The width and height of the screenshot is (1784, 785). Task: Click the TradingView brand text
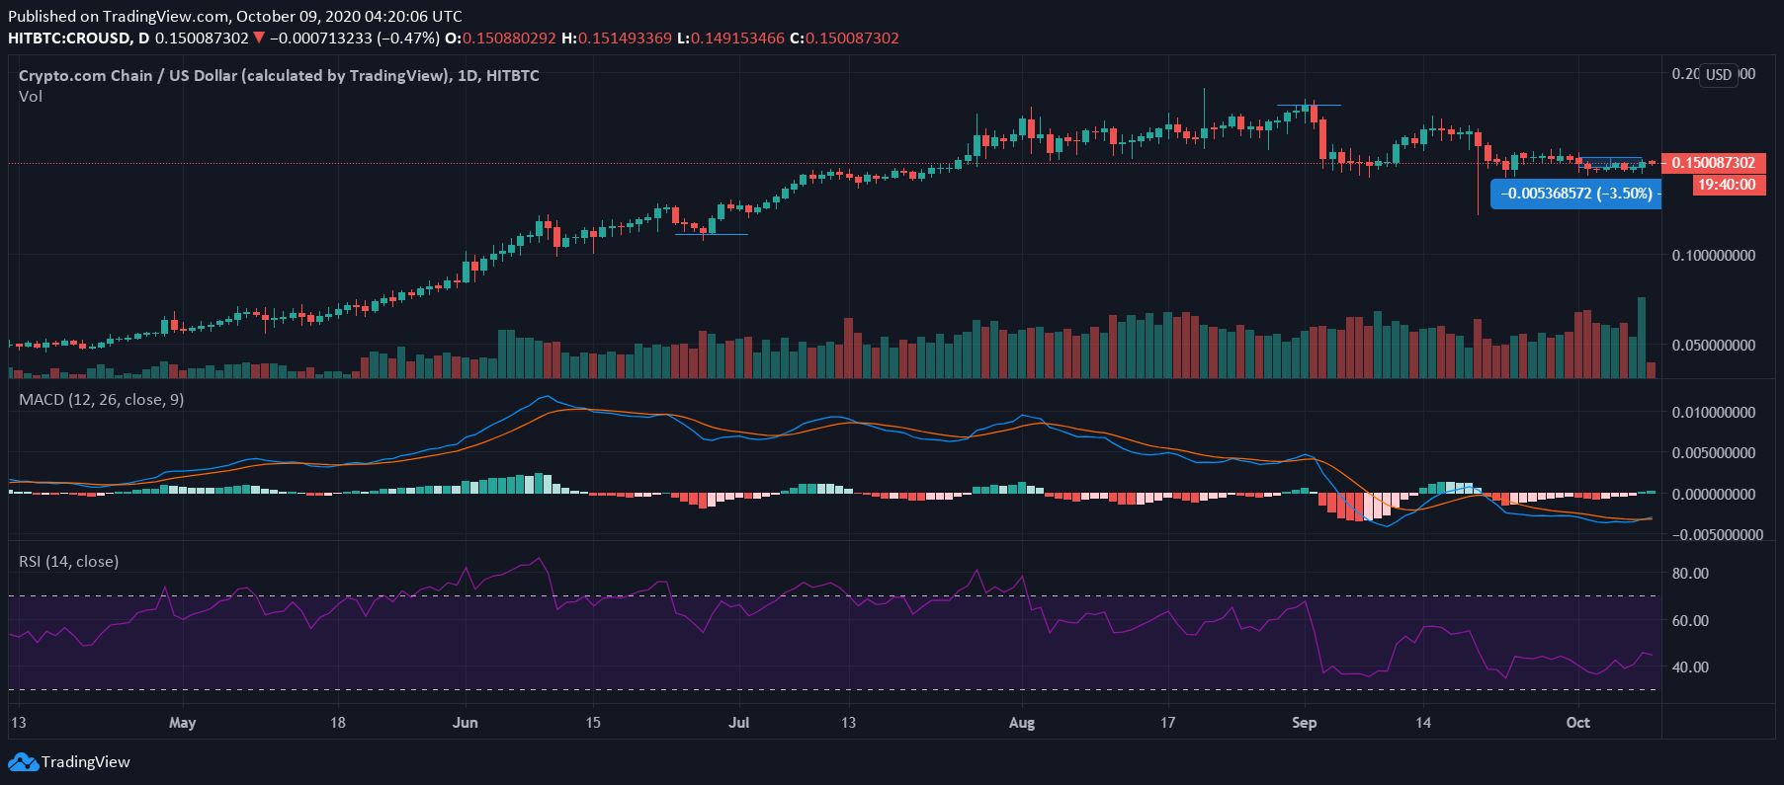(86, 762)
